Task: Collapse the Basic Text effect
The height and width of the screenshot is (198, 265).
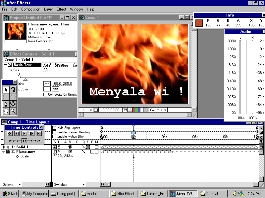Action: 5,65
